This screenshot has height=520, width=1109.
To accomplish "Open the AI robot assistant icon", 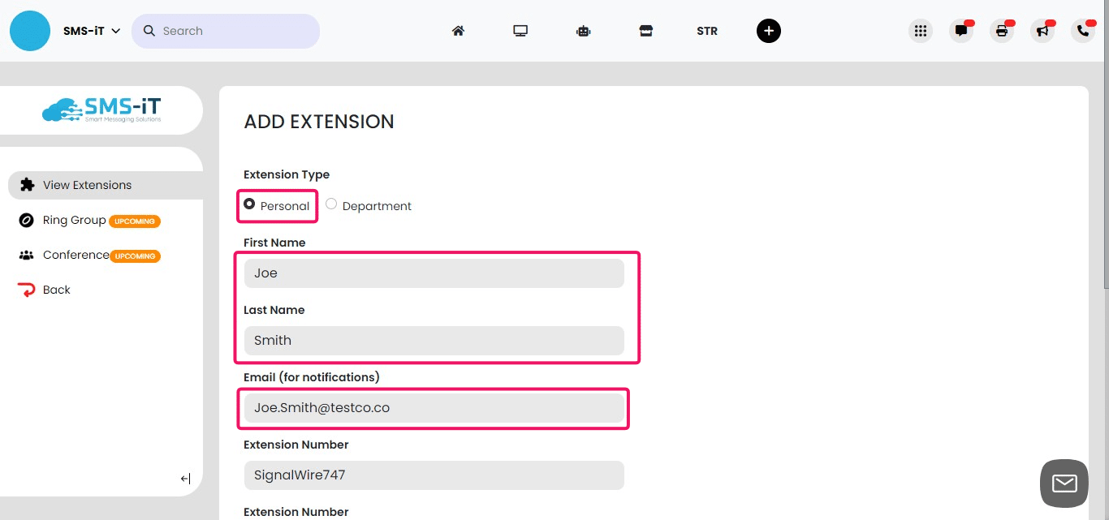I will click(583, 30).
